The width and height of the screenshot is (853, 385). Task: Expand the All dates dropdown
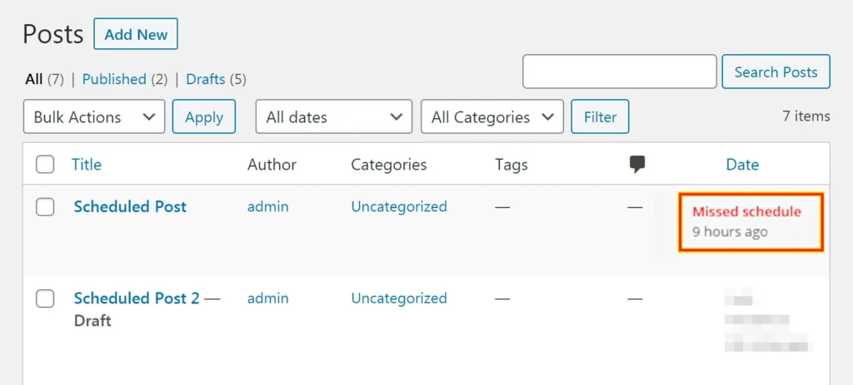[x=333, y=116]
